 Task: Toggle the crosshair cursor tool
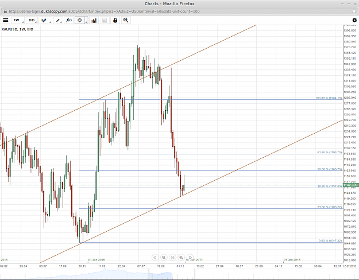tap(80, 20)
